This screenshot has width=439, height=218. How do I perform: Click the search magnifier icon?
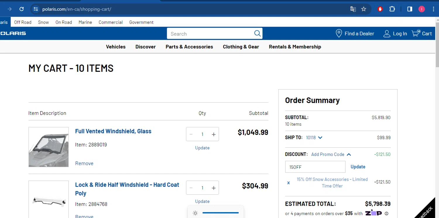257,33
